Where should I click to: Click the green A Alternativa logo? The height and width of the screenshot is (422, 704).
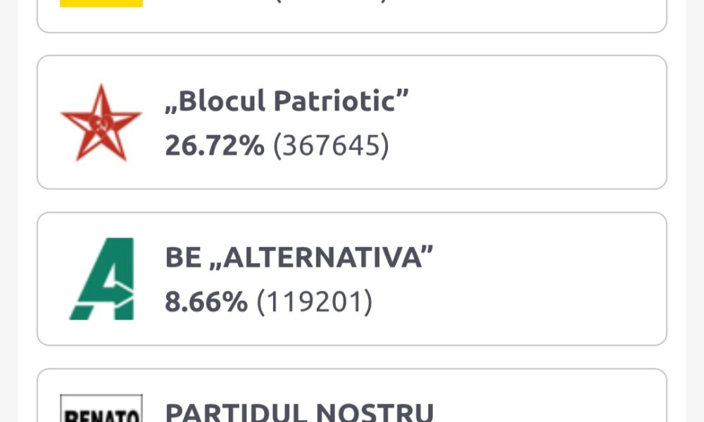[x=102, y=279]
